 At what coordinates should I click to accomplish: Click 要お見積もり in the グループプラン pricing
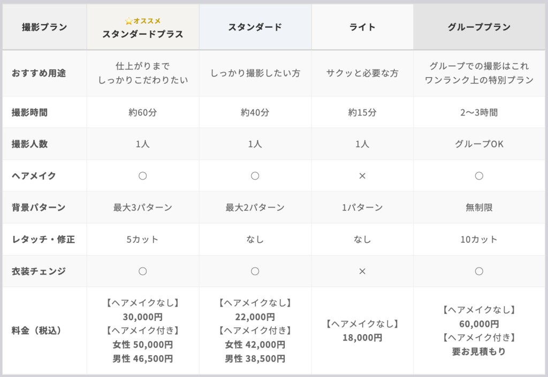tap(479, 351)
